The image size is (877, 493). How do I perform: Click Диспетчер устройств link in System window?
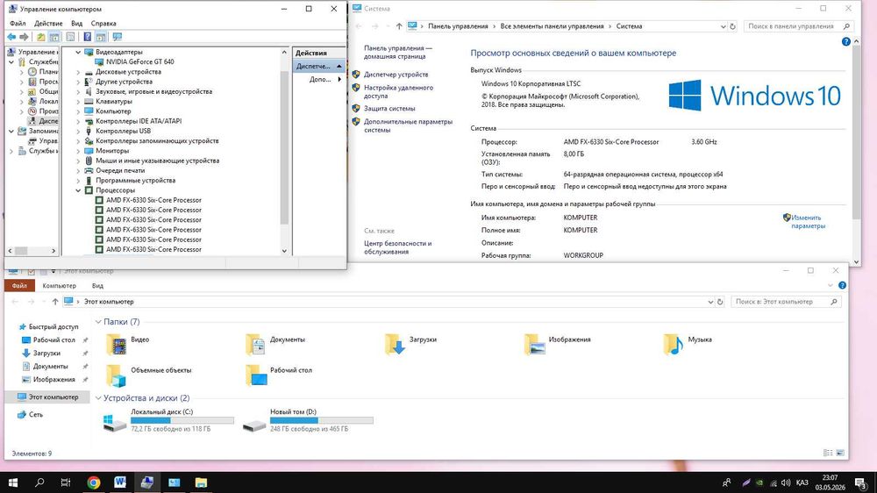coord(396,75)
